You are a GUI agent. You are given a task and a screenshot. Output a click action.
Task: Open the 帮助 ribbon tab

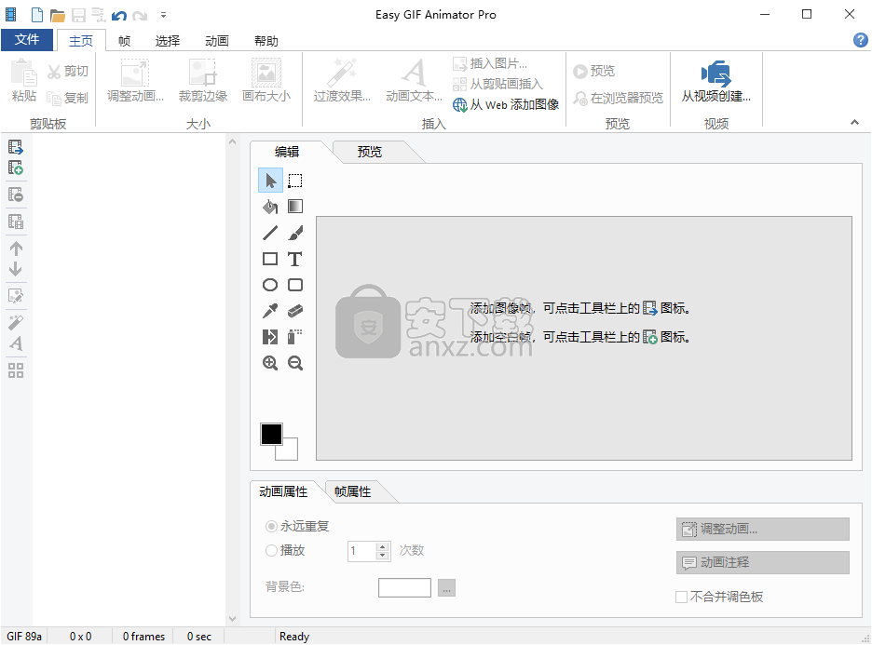point(266,41)
